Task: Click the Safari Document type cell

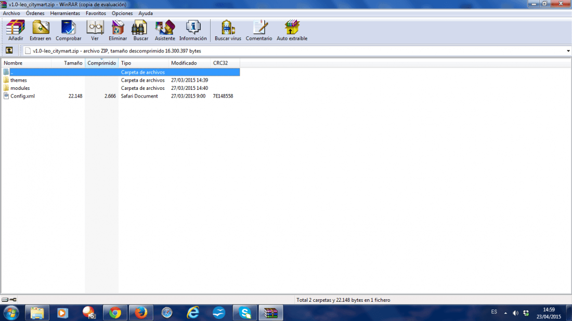Action: coord(139,96)
